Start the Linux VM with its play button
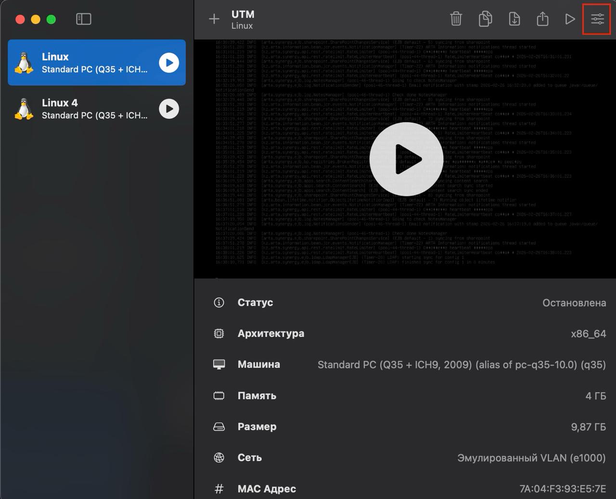The width and height of the screenshot is (616, 499). 169,63
